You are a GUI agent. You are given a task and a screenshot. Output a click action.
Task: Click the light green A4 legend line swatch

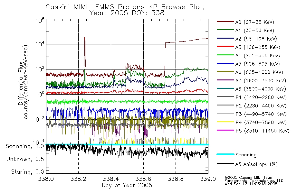(x=225, y=55)
